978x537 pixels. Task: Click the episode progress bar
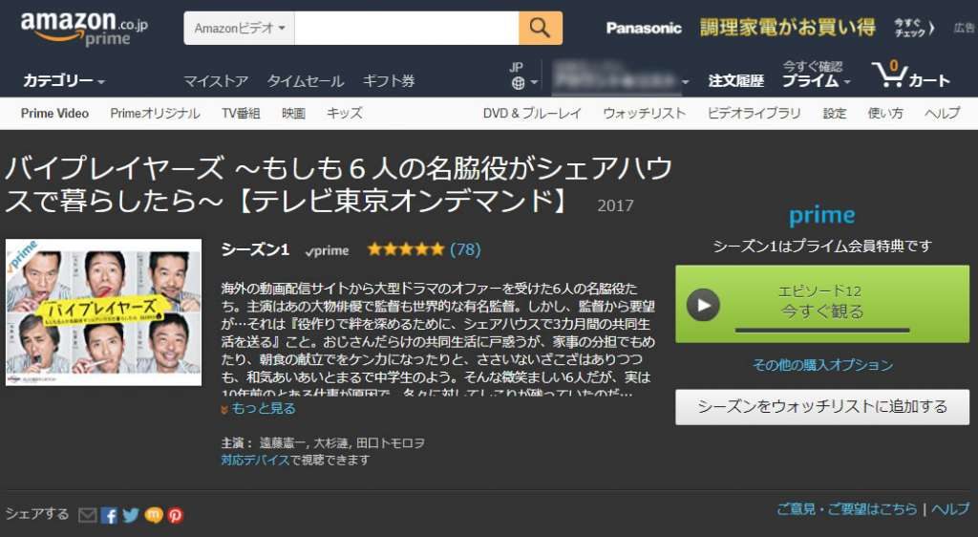pos(822,330)
